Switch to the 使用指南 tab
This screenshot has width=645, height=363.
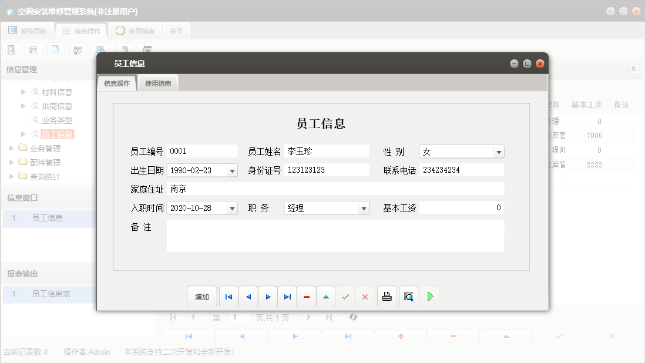157,82
